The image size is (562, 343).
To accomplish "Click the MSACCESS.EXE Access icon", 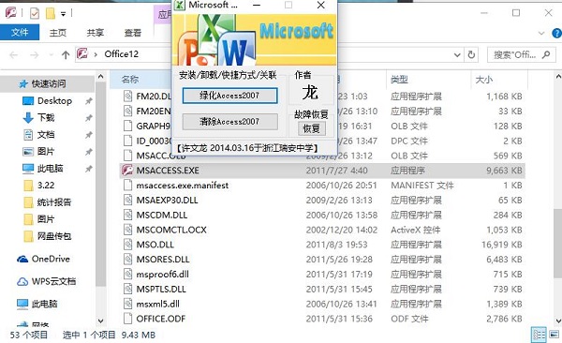I will click(127, 170).
